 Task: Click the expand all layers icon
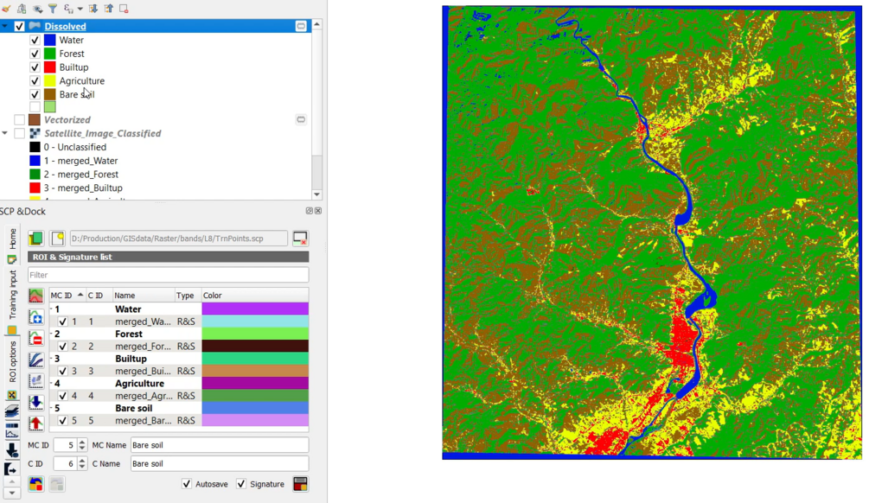[x=93, y=9]
